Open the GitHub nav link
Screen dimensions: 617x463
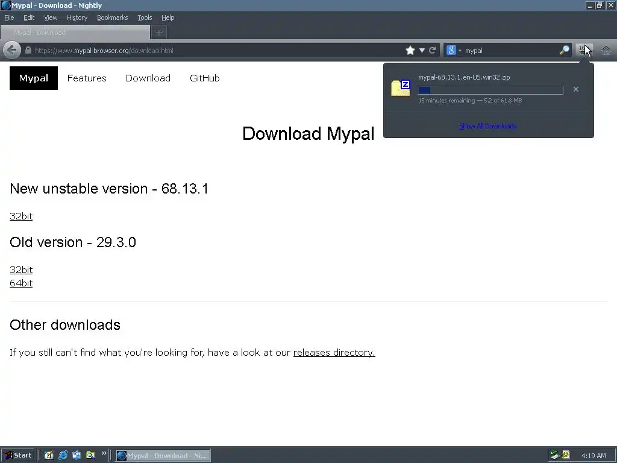(205, 78)
